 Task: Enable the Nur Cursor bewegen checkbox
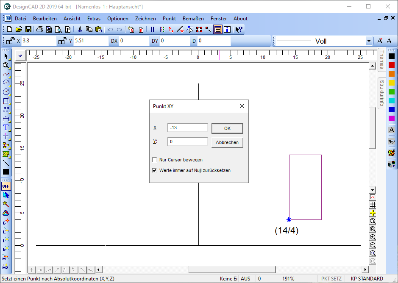tap(154, 160)
